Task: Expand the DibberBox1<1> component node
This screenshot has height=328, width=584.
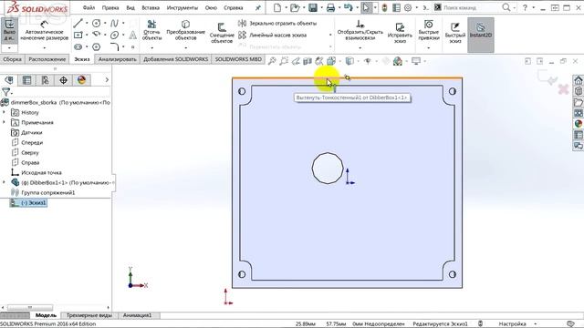Action: click(4, 182)
